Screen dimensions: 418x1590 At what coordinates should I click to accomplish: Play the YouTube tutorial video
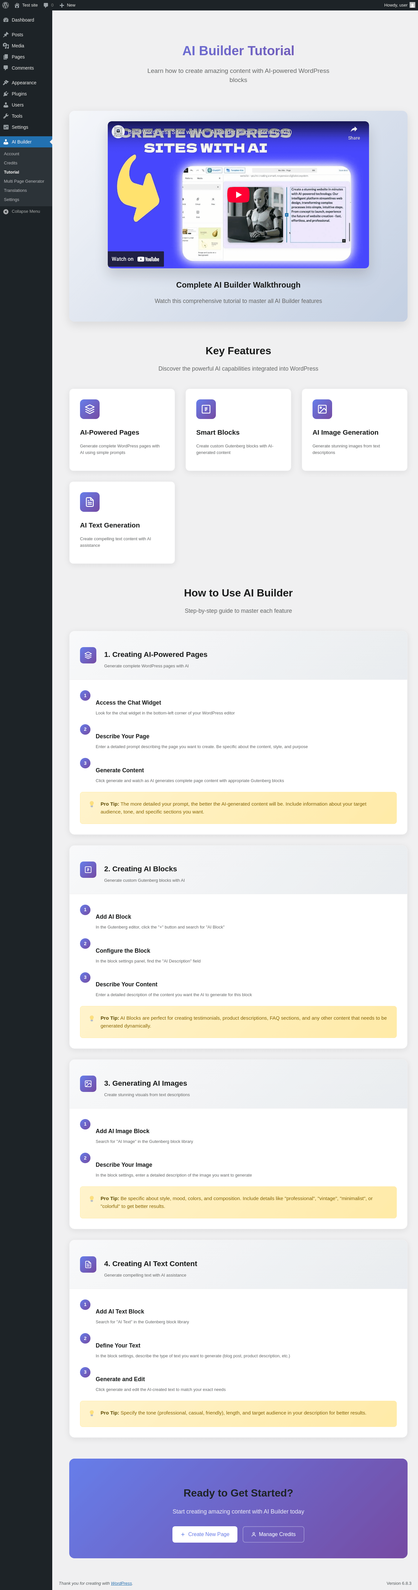tap(238, 194)
